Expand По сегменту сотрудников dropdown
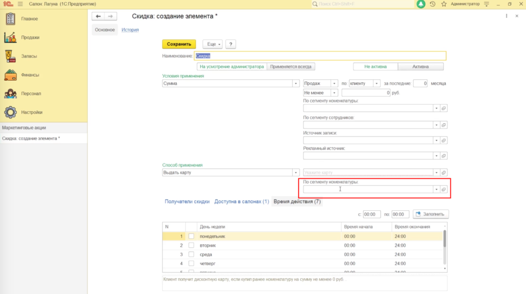526x294 pixels. point(436,125)
